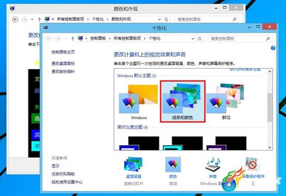The height and width of the screenshot is (196, 286).
Task: Click control panel icon in 个性化 address bar
Action: (81, 38)
